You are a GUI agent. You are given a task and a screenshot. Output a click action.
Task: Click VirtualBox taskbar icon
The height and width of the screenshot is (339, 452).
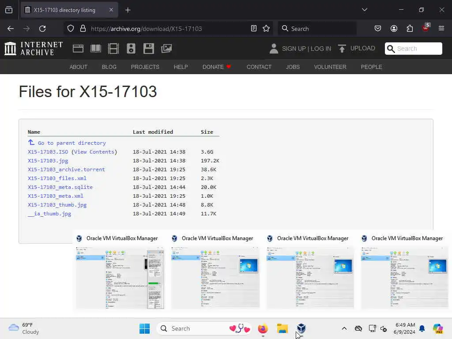point(301,328)
